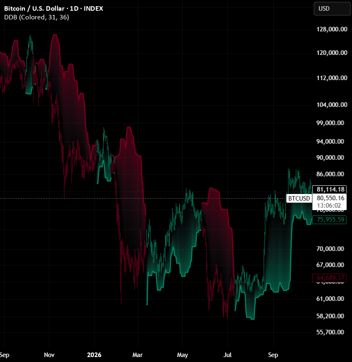Image resolution: width=352 pixels, height=362 pixels.
Task: Click the Bitcoin / U.S. Dollar symbol title
Action: point(54,9)
